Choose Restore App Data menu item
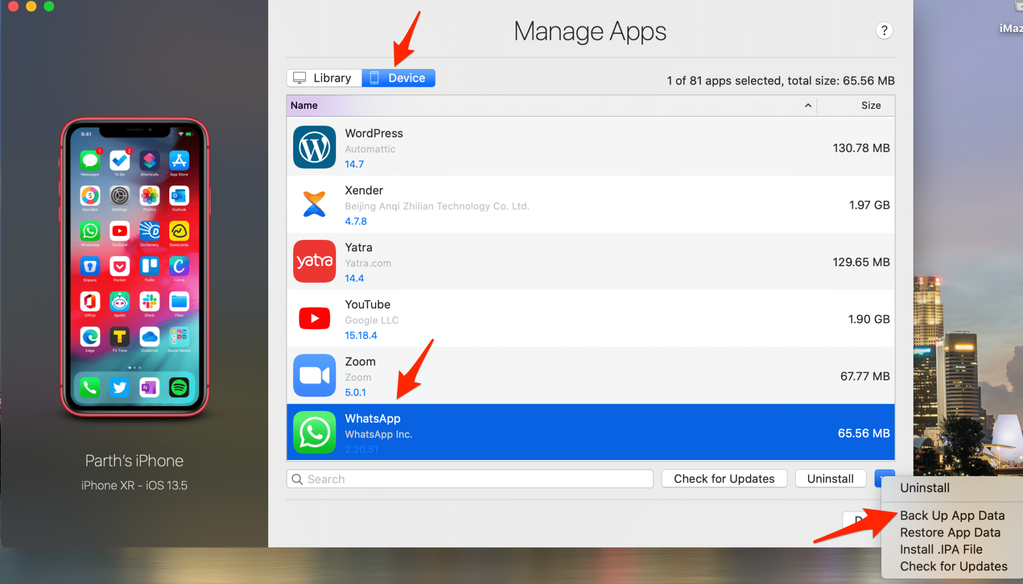This screenshot has height=584, width=1023. coord(950,533)
